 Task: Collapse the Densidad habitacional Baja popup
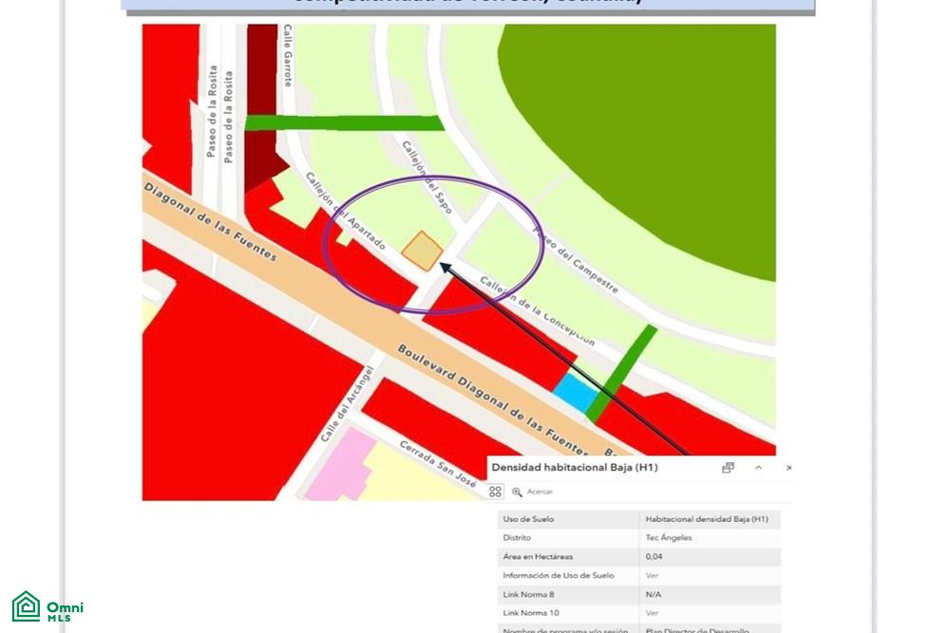(x=758, y=468)
